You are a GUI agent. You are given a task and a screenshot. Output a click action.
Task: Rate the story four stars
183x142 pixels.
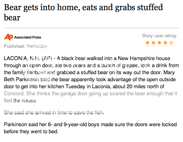pyautogui.click(x=166, y=43)
